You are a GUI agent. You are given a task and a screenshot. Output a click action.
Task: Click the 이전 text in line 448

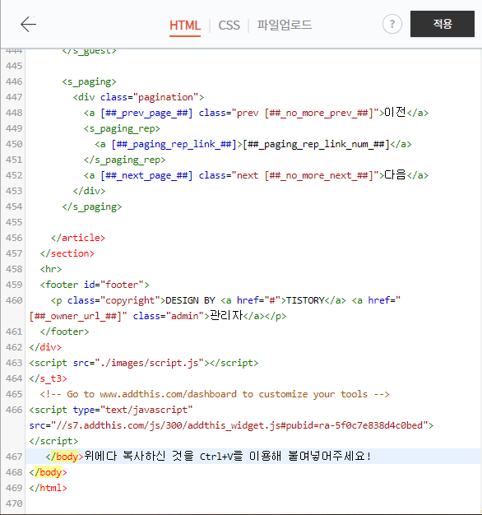[x=395, y=113]
